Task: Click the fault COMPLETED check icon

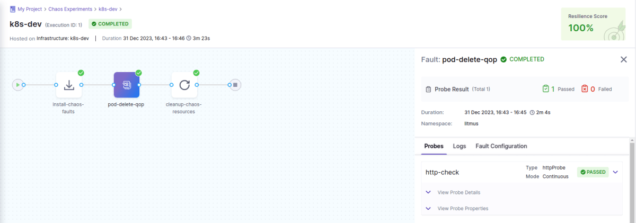Action: tap(503, 59)
